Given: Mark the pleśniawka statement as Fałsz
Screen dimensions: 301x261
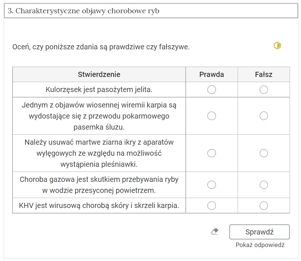Looking at the screenshot, I should tap(263, 153).
